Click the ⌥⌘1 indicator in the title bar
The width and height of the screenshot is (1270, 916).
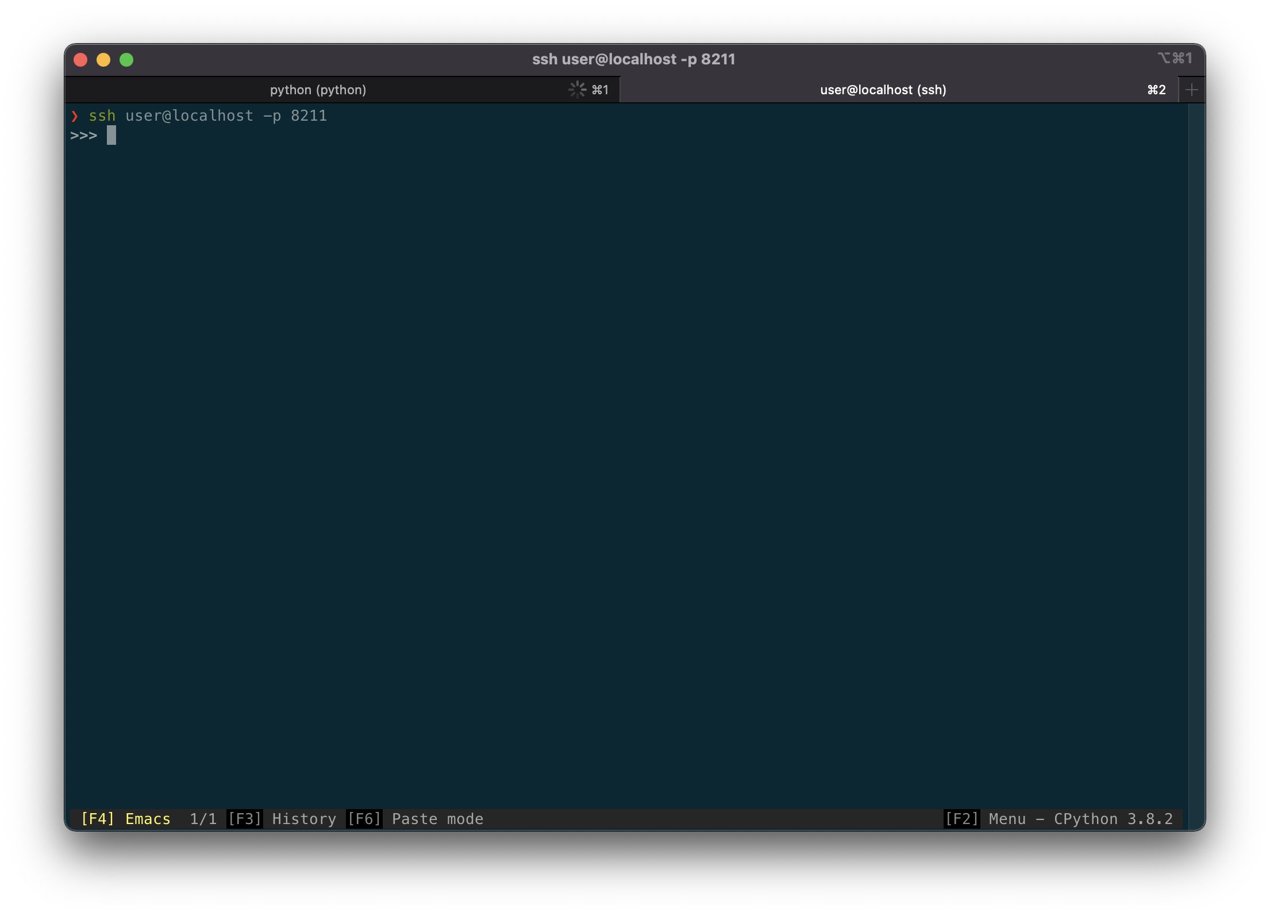tap(1175, 58)
